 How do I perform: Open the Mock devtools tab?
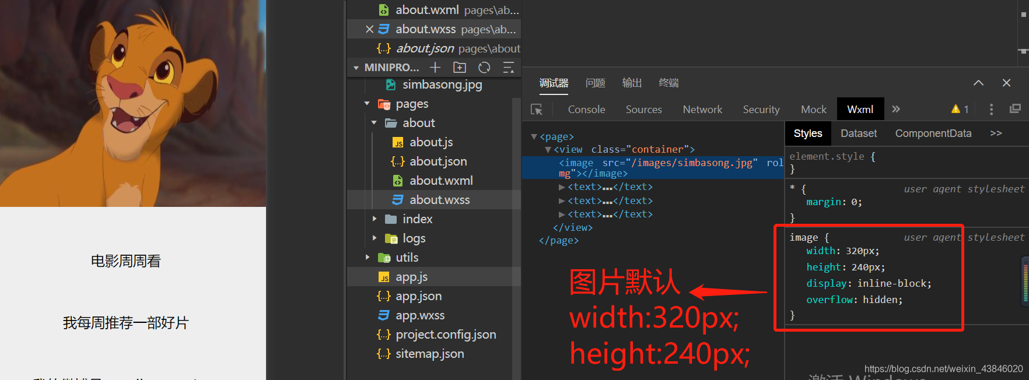813,109
